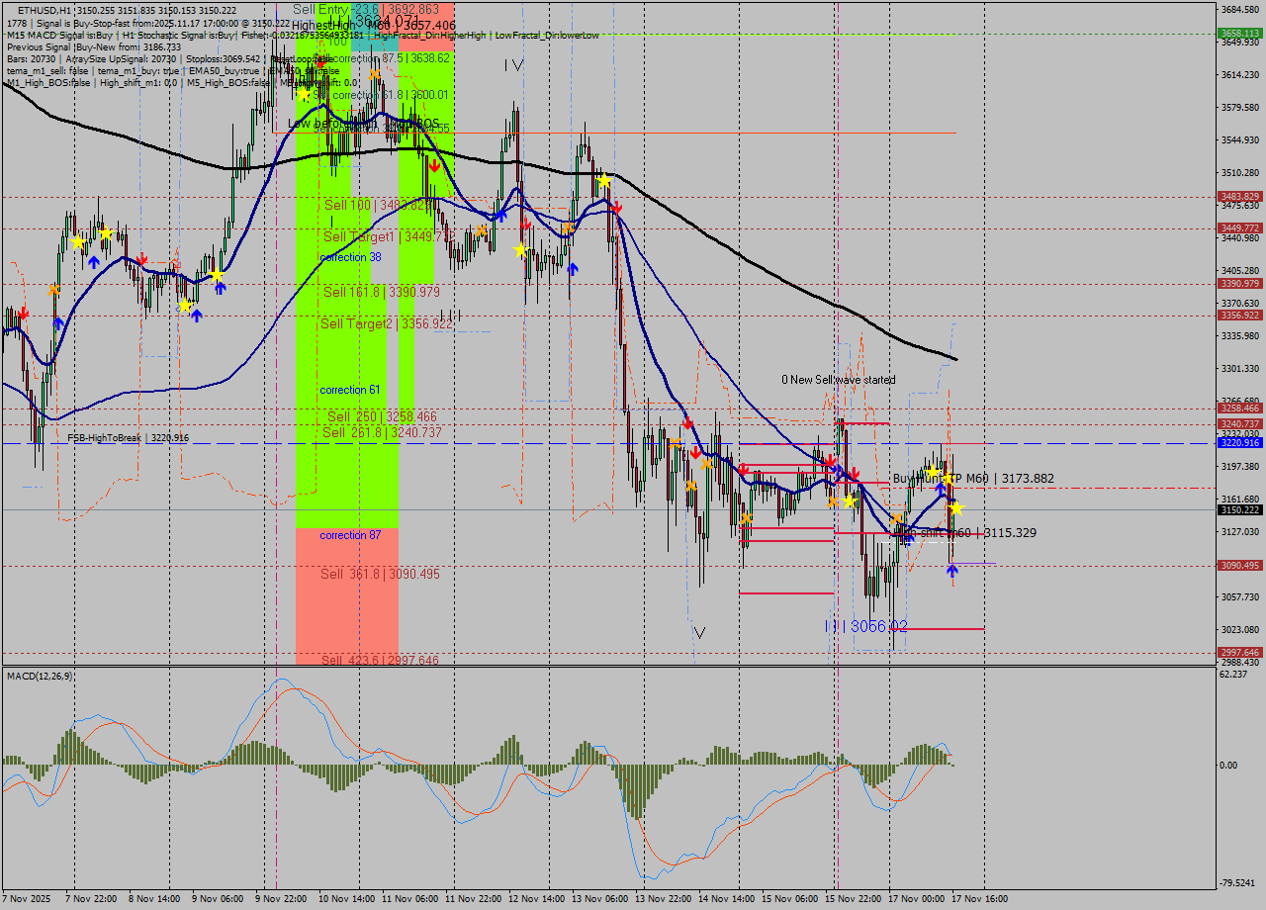Click the red down arrow next to Sell 100 label
Image resolution: width=1266 pixels, height=910 pixels.
(x=434, y=166)
